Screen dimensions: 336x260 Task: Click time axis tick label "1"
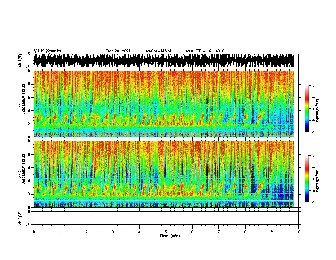click(x=60, y=232)
